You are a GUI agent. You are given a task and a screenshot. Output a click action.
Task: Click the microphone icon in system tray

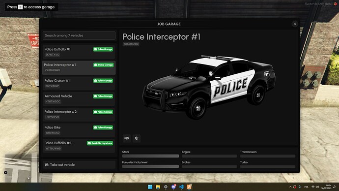pos(300,187)
